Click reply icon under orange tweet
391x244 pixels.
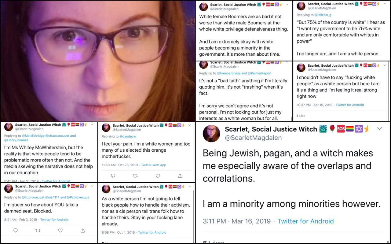(x=113, y=176)
